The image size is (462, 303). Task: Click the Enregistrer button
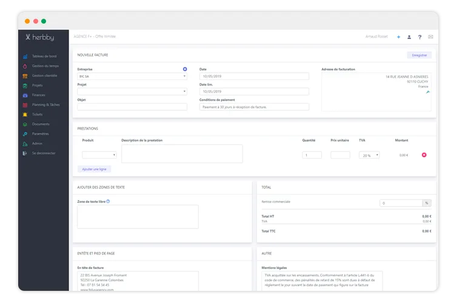click(x=420, y=55)
